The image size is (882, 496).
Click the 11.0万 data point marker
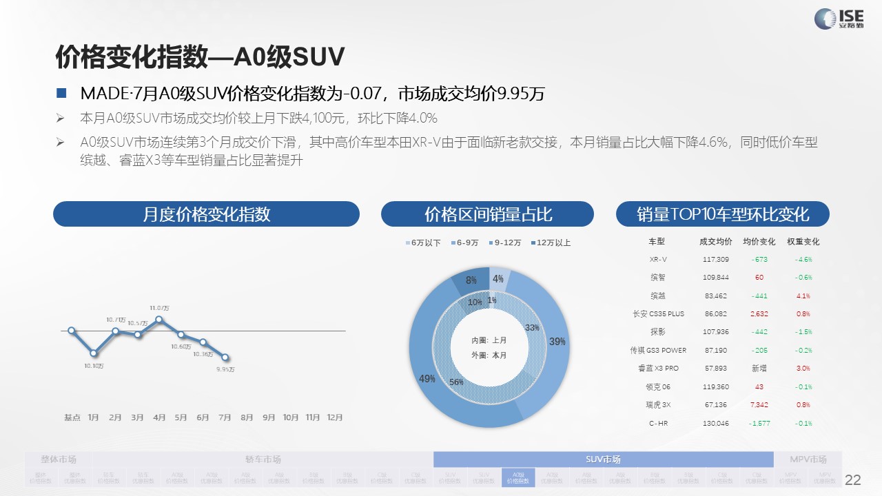click(x=159, y=320)
